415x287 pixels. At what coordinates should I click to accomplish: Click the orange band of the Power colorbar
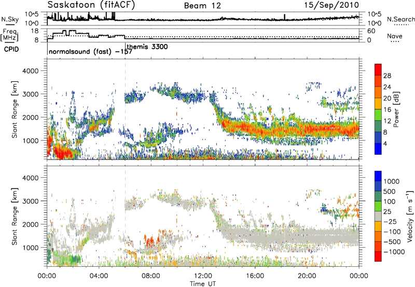tap(378, 92)
